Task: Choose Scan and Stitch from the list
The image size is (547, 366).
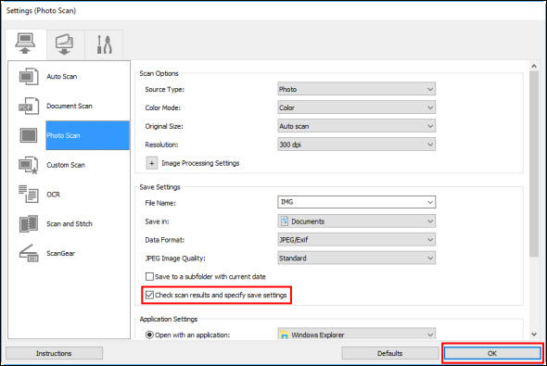Action: 70,224
